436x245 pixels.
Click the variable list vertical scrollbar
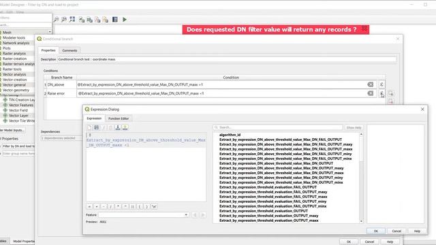(361, 178)
